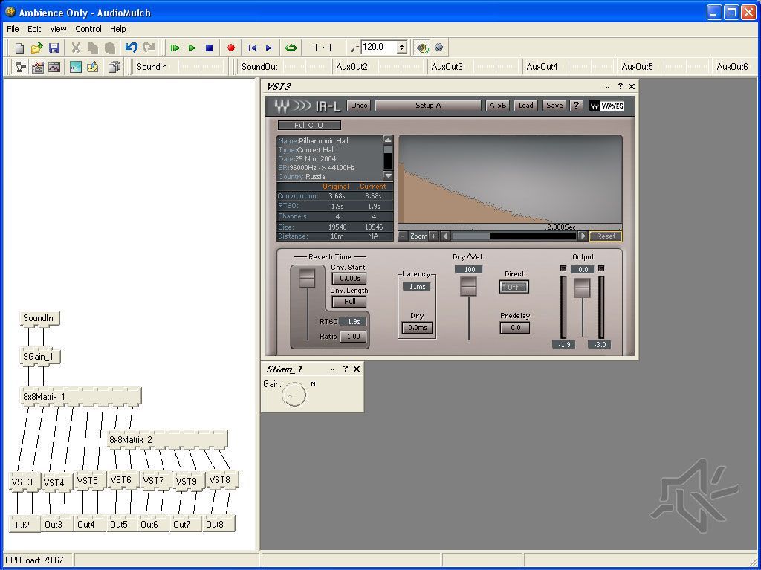Viewport: 761px width, 570px height.
Task: Click the Reset button under the graph
Action: click(606, 236)
